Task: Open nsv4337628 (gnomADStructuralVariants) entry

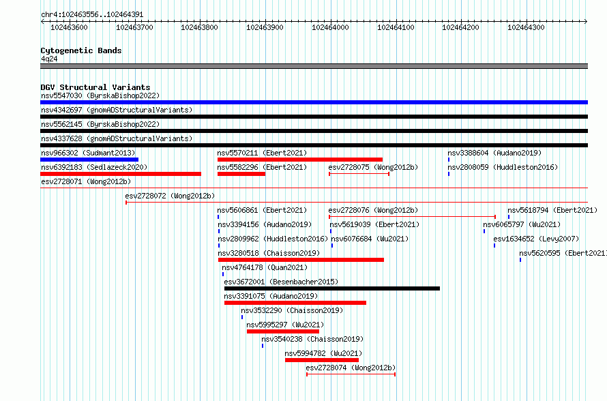Action: 117,138
